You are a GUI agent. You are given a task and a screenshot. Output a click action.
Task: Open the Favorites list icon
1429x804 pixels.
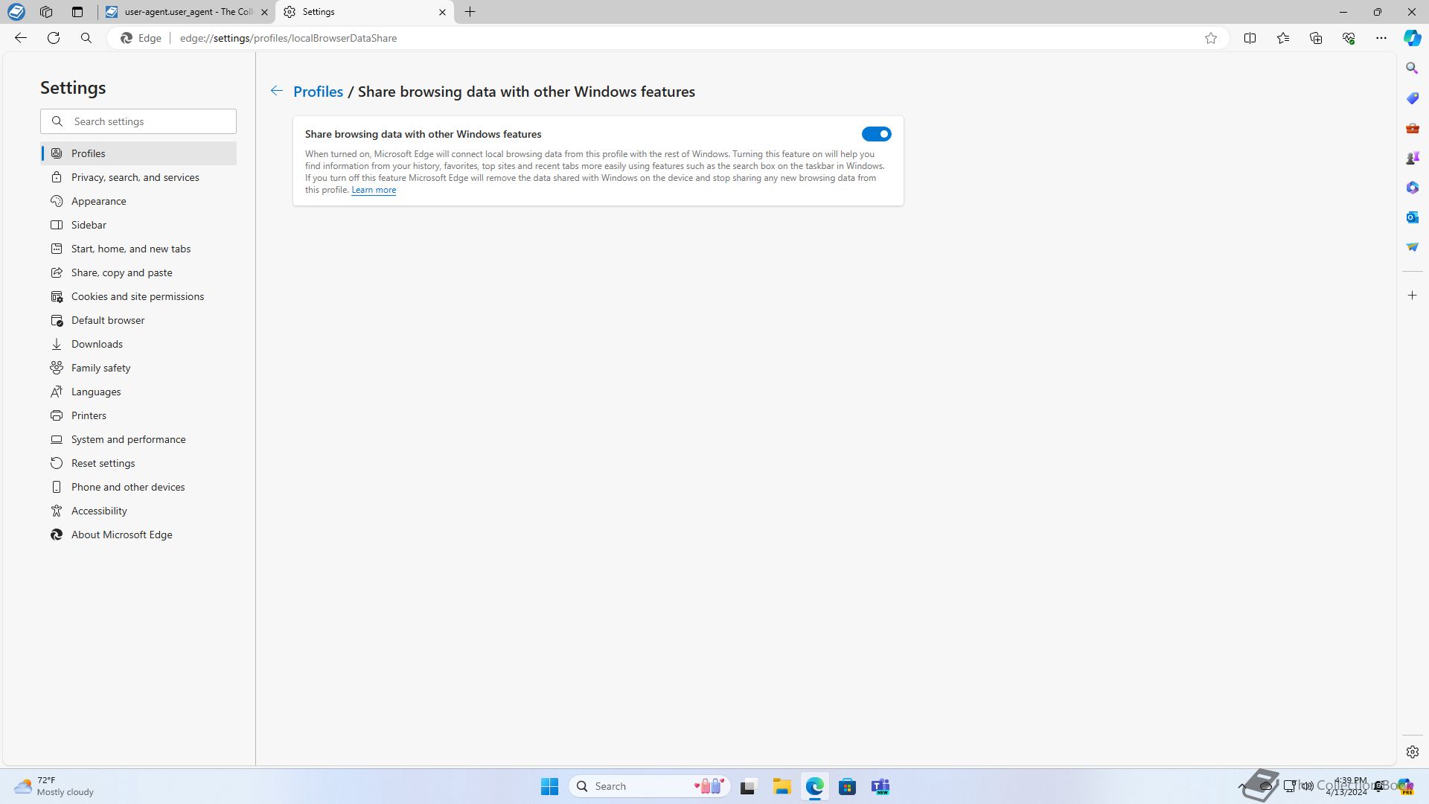click(x=1283, y=38)
